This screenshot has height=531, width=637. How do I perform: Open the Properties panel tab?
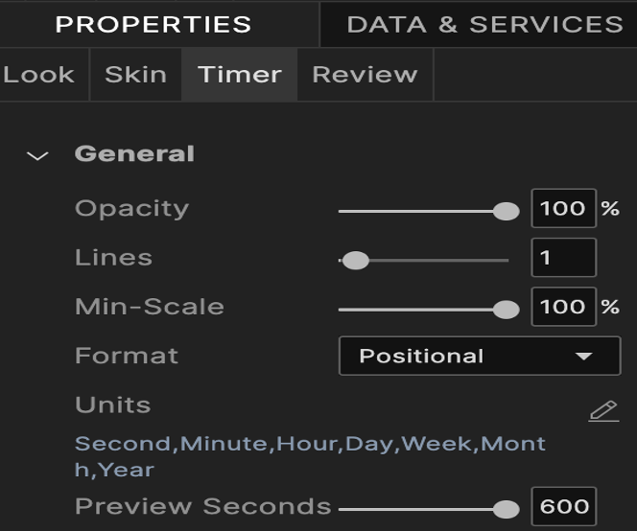pyautogui.click(x=153, y=24)
